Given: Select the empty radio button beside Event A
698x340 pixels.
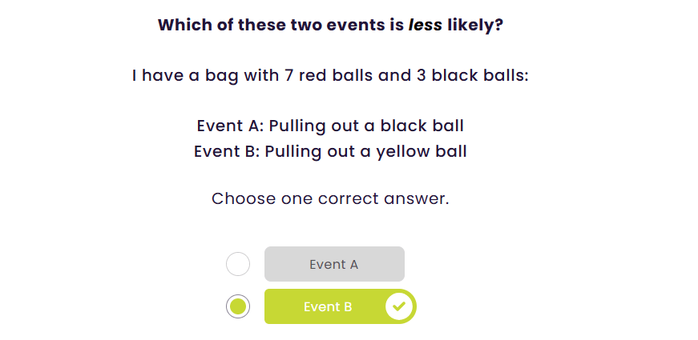Looking at the screenshot, I should pos(238,264).
